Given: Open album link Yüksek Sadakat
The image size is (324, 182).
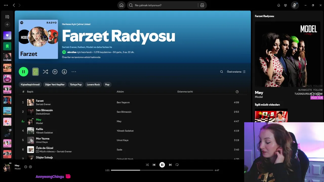Looking at the screenshot, I should pos(125,131).
